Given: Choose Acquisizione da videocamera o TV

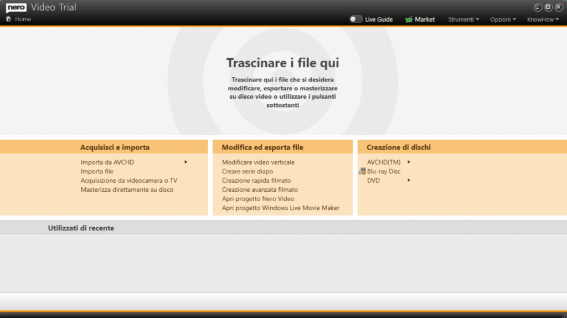Looking at the screenshot, I should (x=128, y=181).
